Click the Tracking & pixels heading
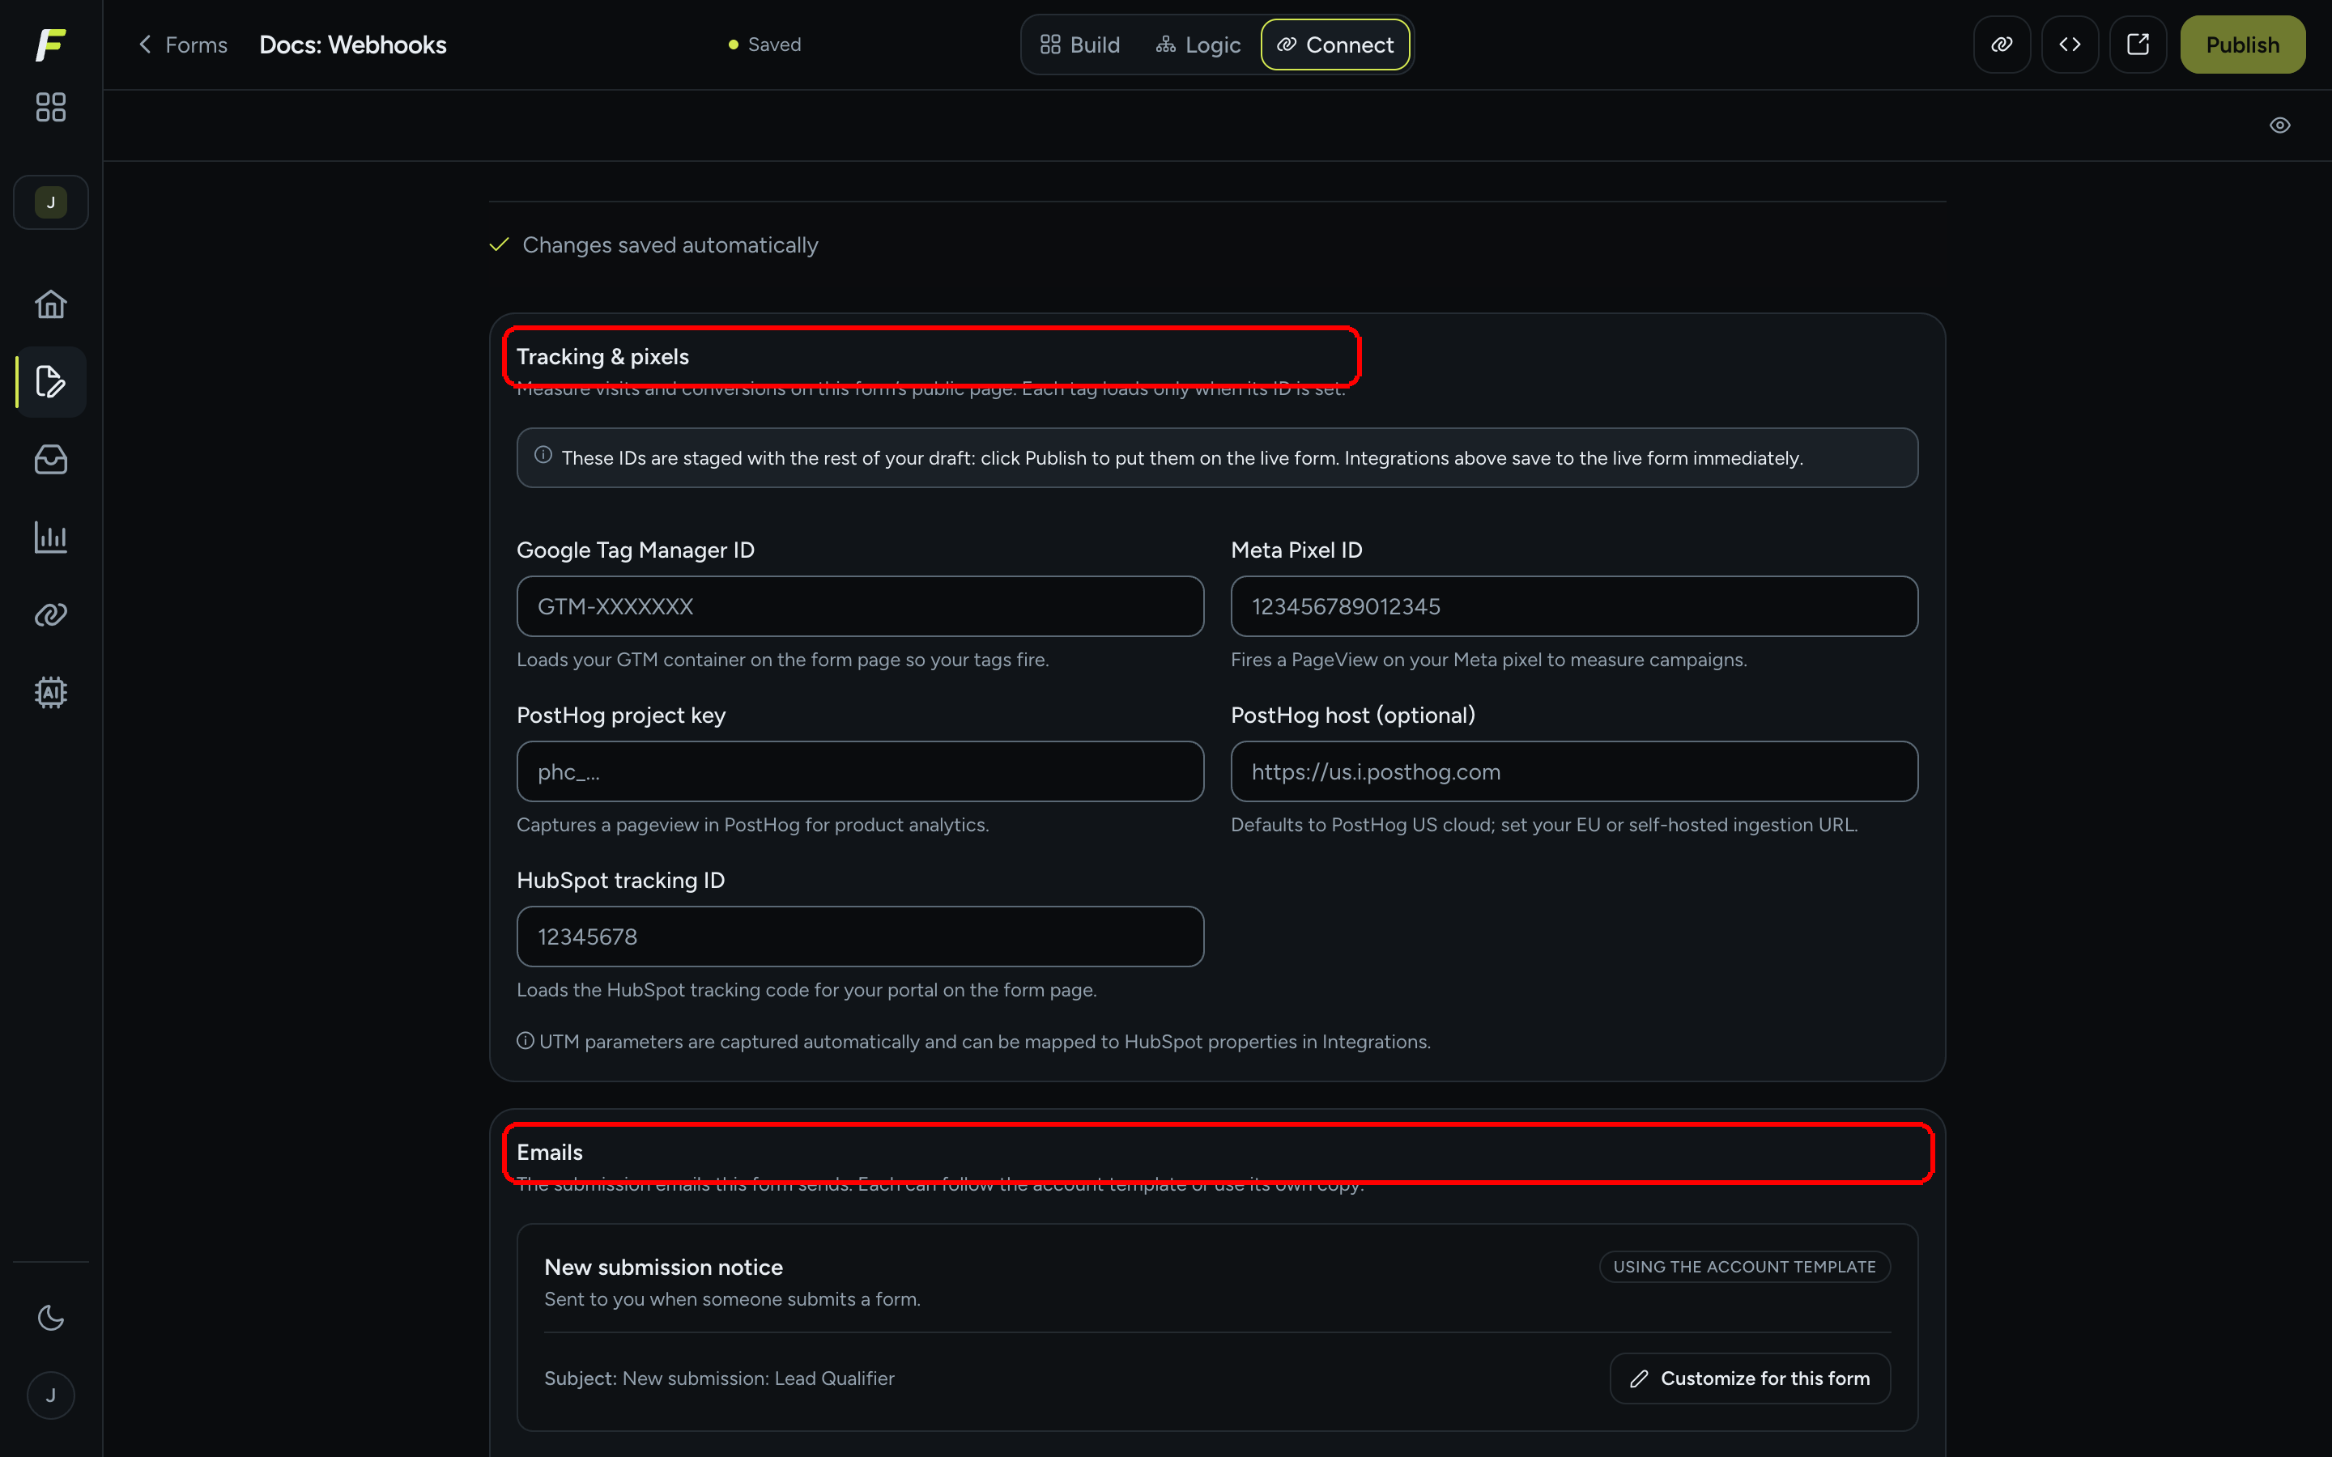Screen dimensions: 2332x1457 click(x=602, y=356)
